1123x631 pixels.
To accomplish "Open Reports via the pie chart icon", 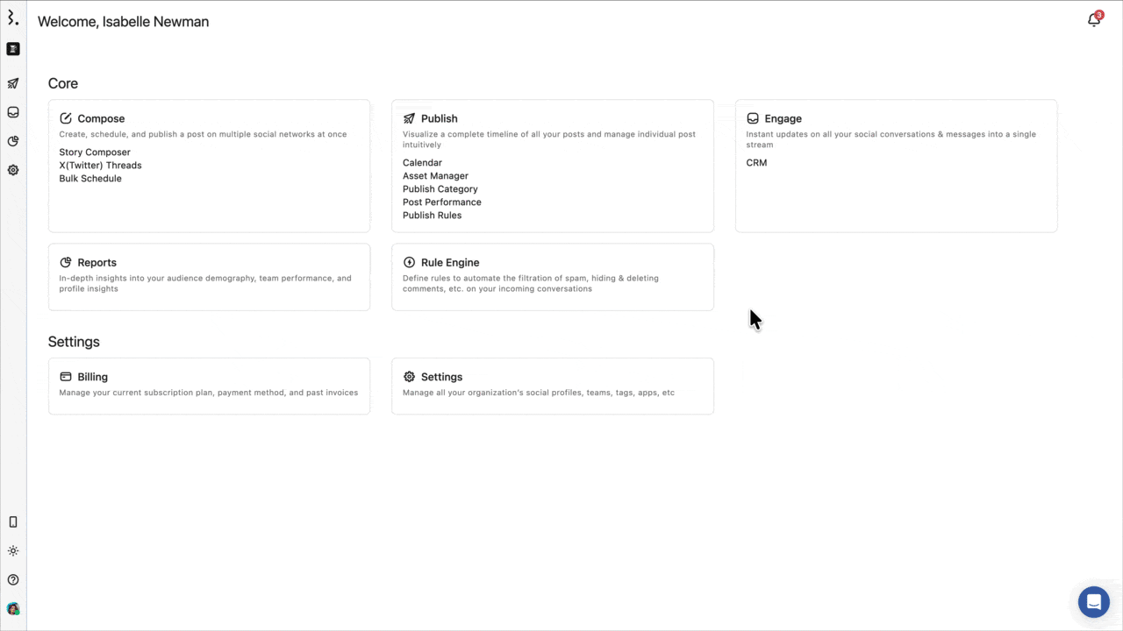I will point(13,141).
